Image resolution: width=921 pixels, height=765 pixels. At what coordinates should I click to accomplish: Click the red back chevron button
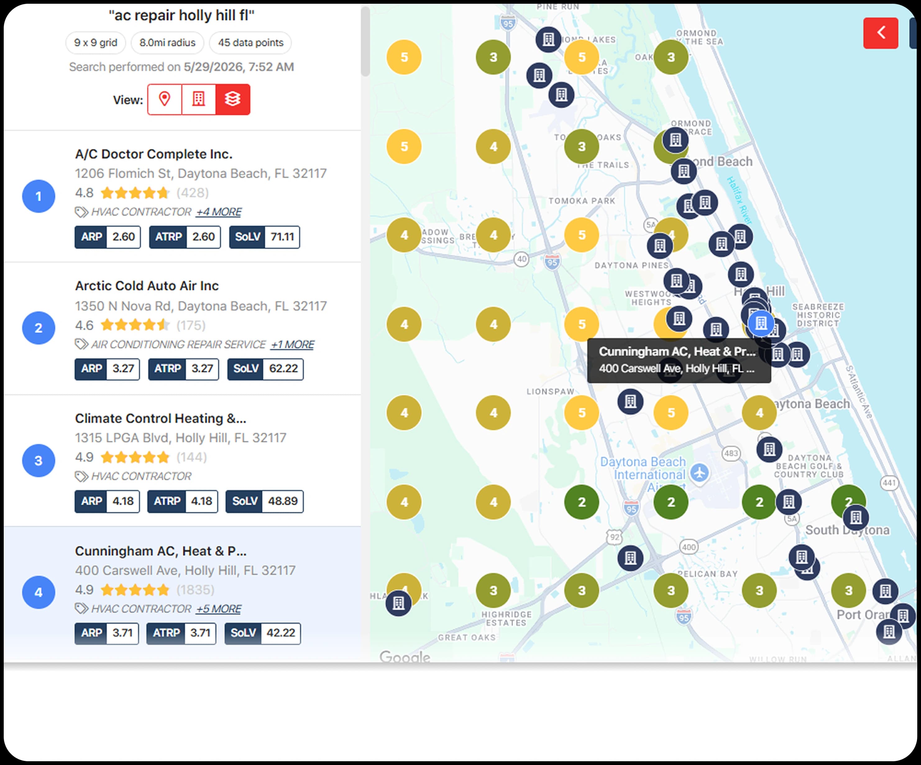880,33
